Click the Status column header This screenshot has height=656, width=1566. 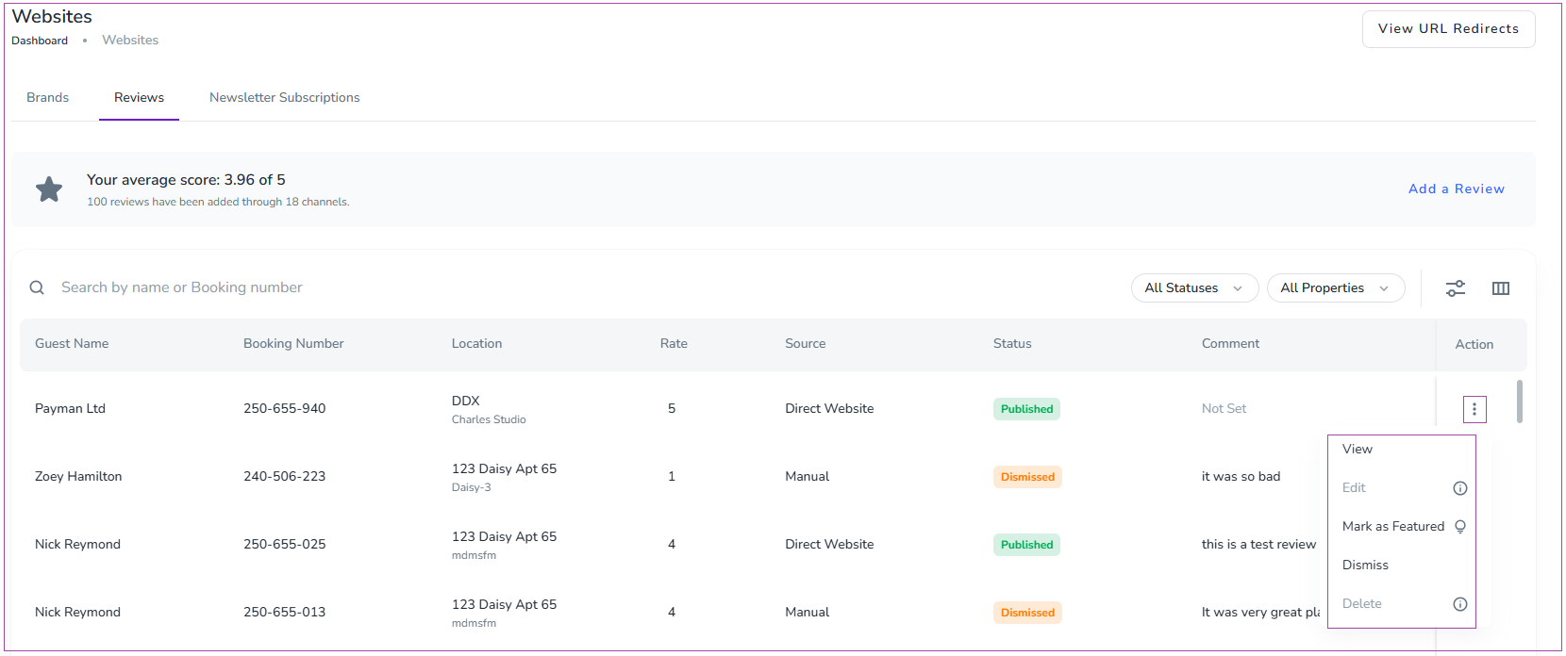tap(1012, 344)
